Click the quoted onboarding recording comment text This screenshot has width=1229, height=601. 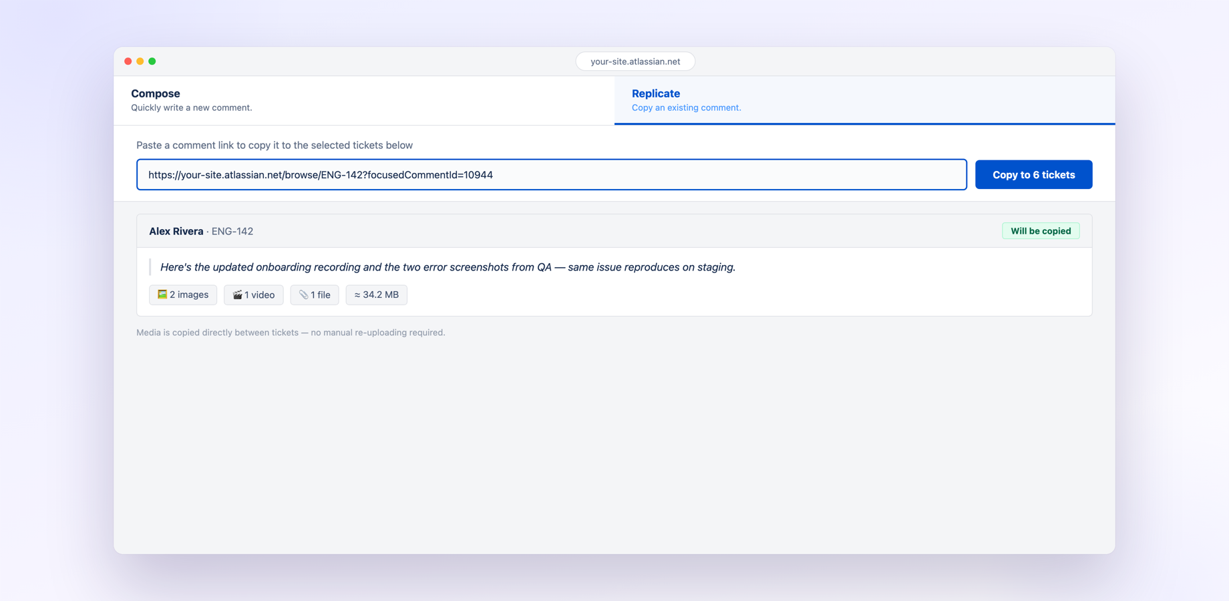(x=448, y=267)
